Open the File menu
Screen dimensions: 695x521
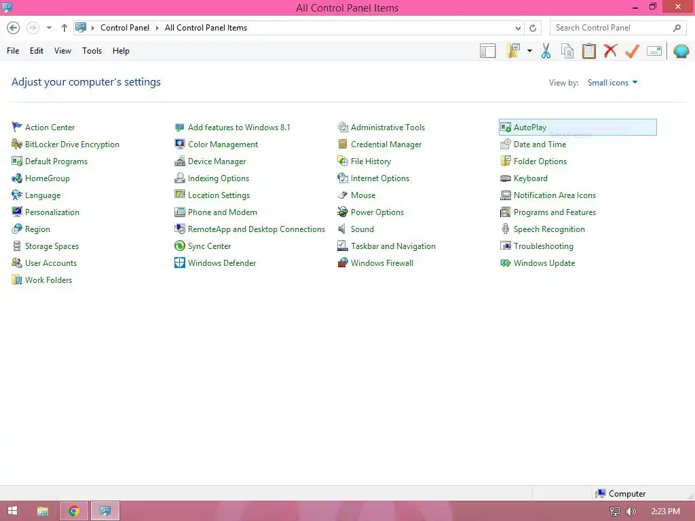point(13,50)
